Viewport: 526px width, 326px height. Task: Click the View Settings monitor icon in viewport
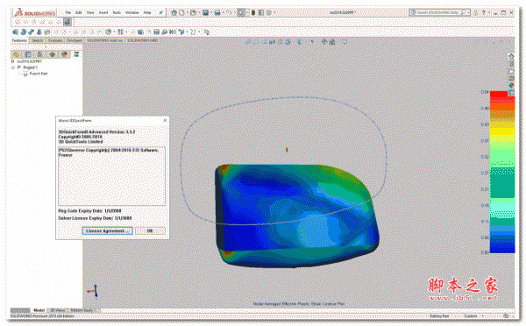click(345, 42)
